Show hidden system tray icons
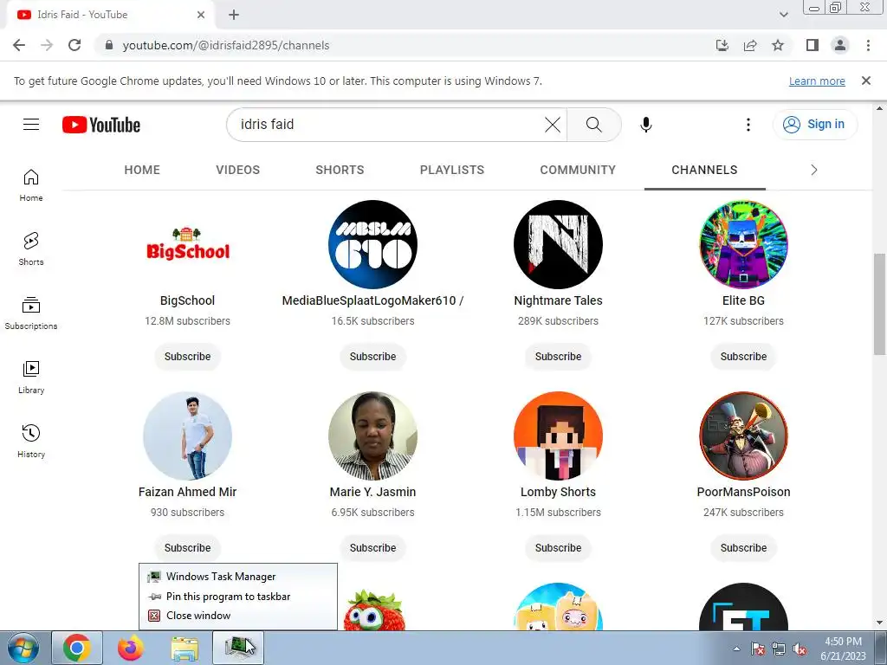 [x=736, y=649]
